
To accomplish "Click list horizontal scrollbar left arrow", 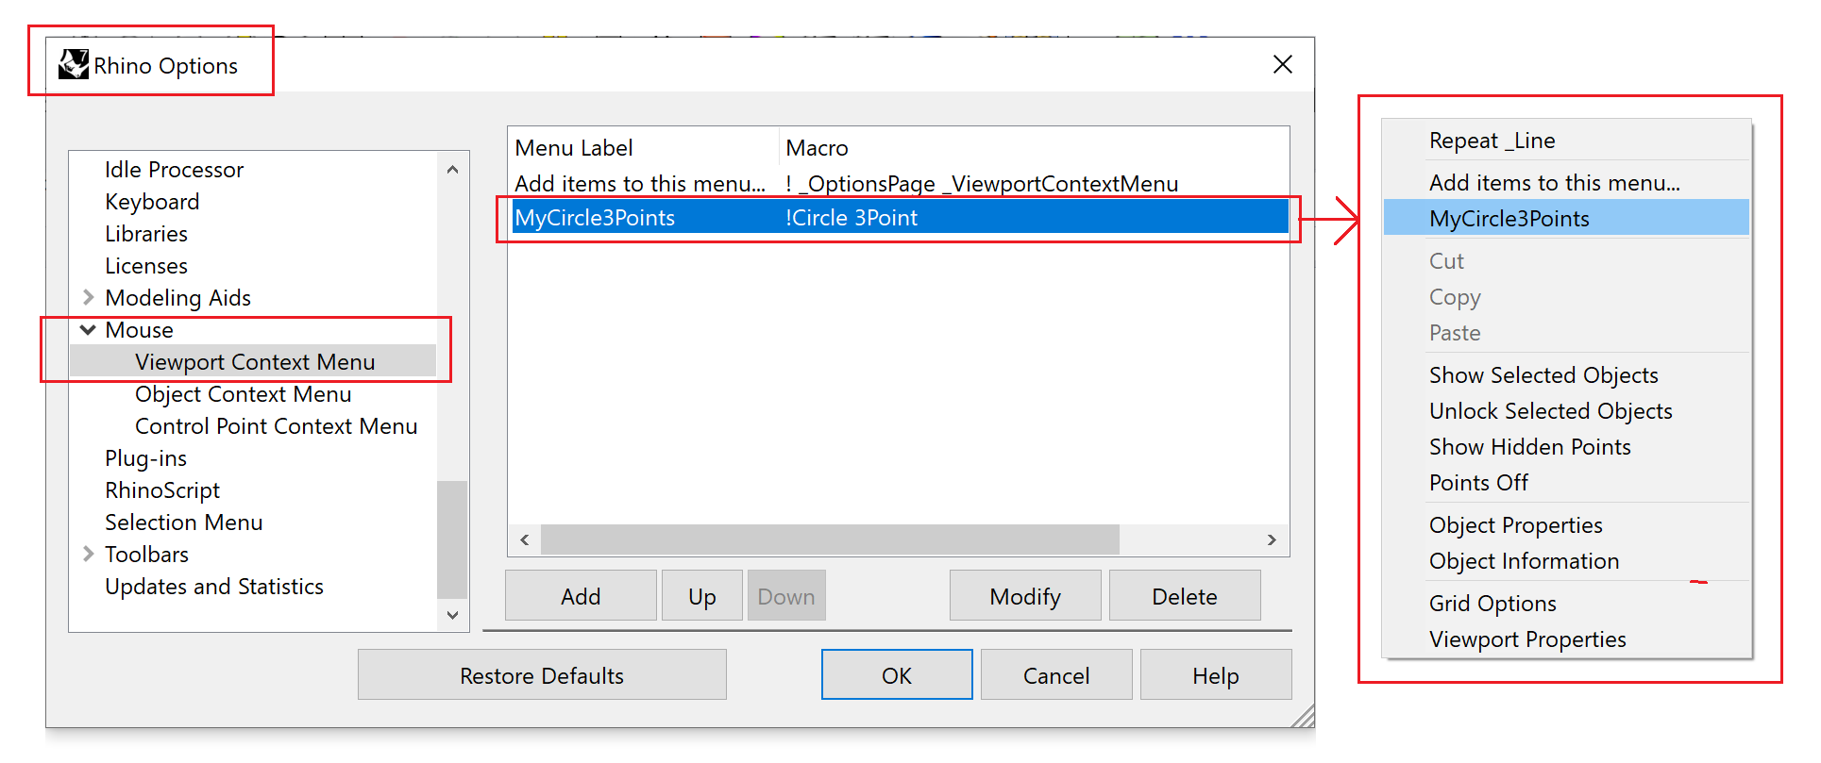I will point(525,539).
